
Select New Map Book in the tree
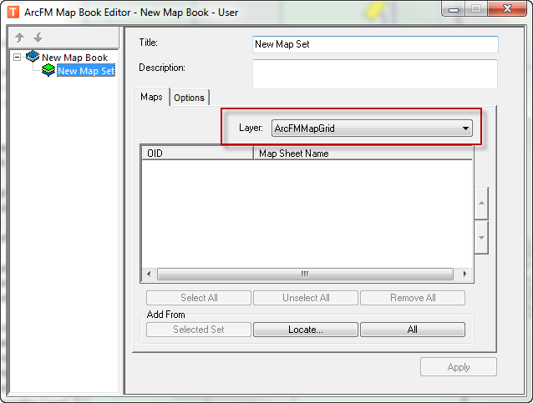[75, 58]
